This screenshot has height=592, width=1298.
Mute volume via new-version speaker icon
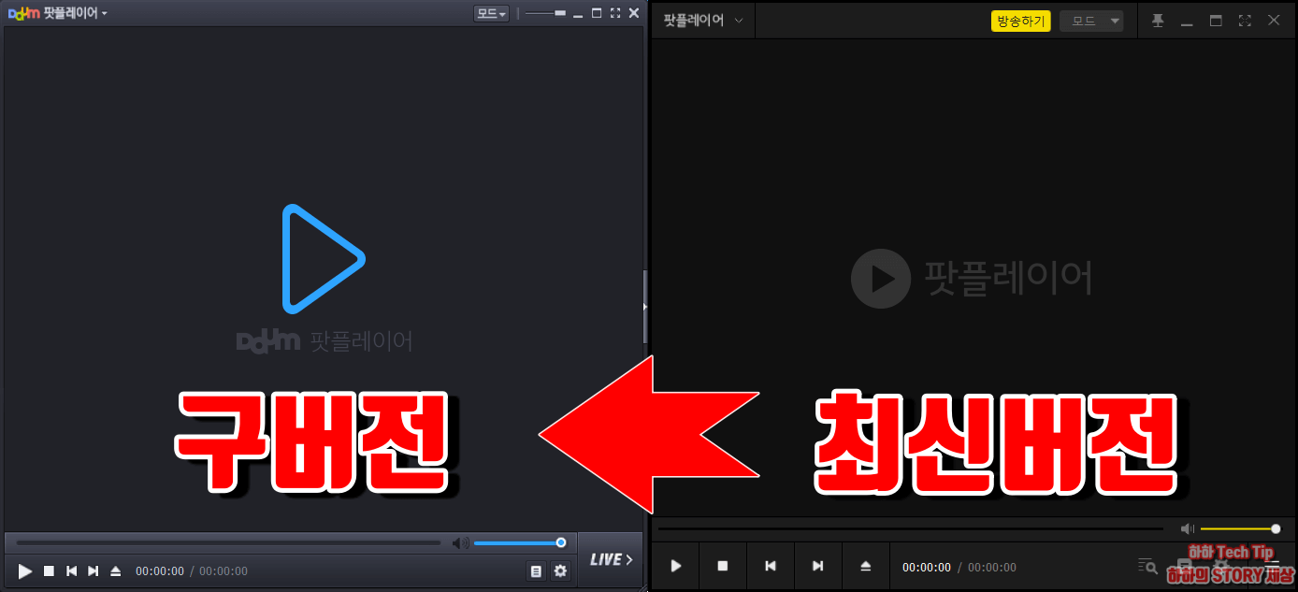1188,528
